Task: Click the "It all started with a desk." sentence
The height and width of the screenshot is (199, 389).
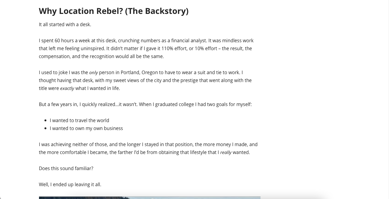Action: click(65, 25)
